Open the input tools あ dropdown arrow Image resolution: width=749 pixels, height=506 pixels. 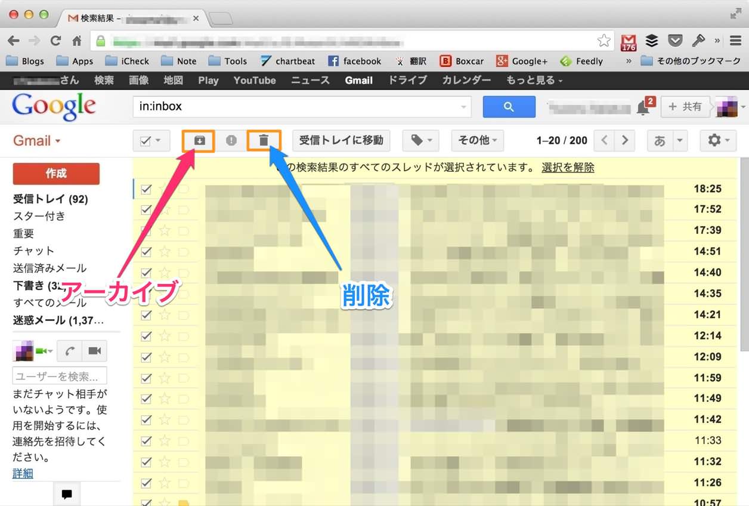point(680,141)
